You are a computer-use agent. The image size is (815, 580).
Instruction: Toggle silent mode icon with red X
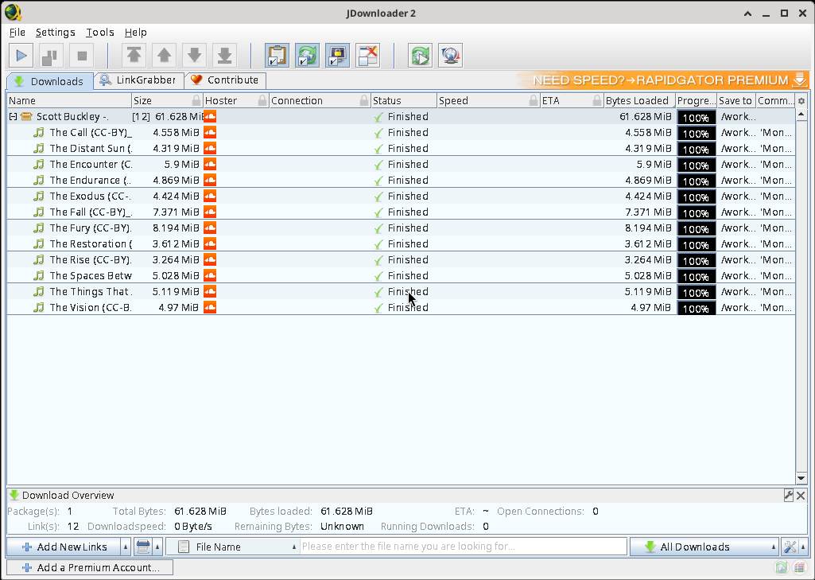(367, 56)
